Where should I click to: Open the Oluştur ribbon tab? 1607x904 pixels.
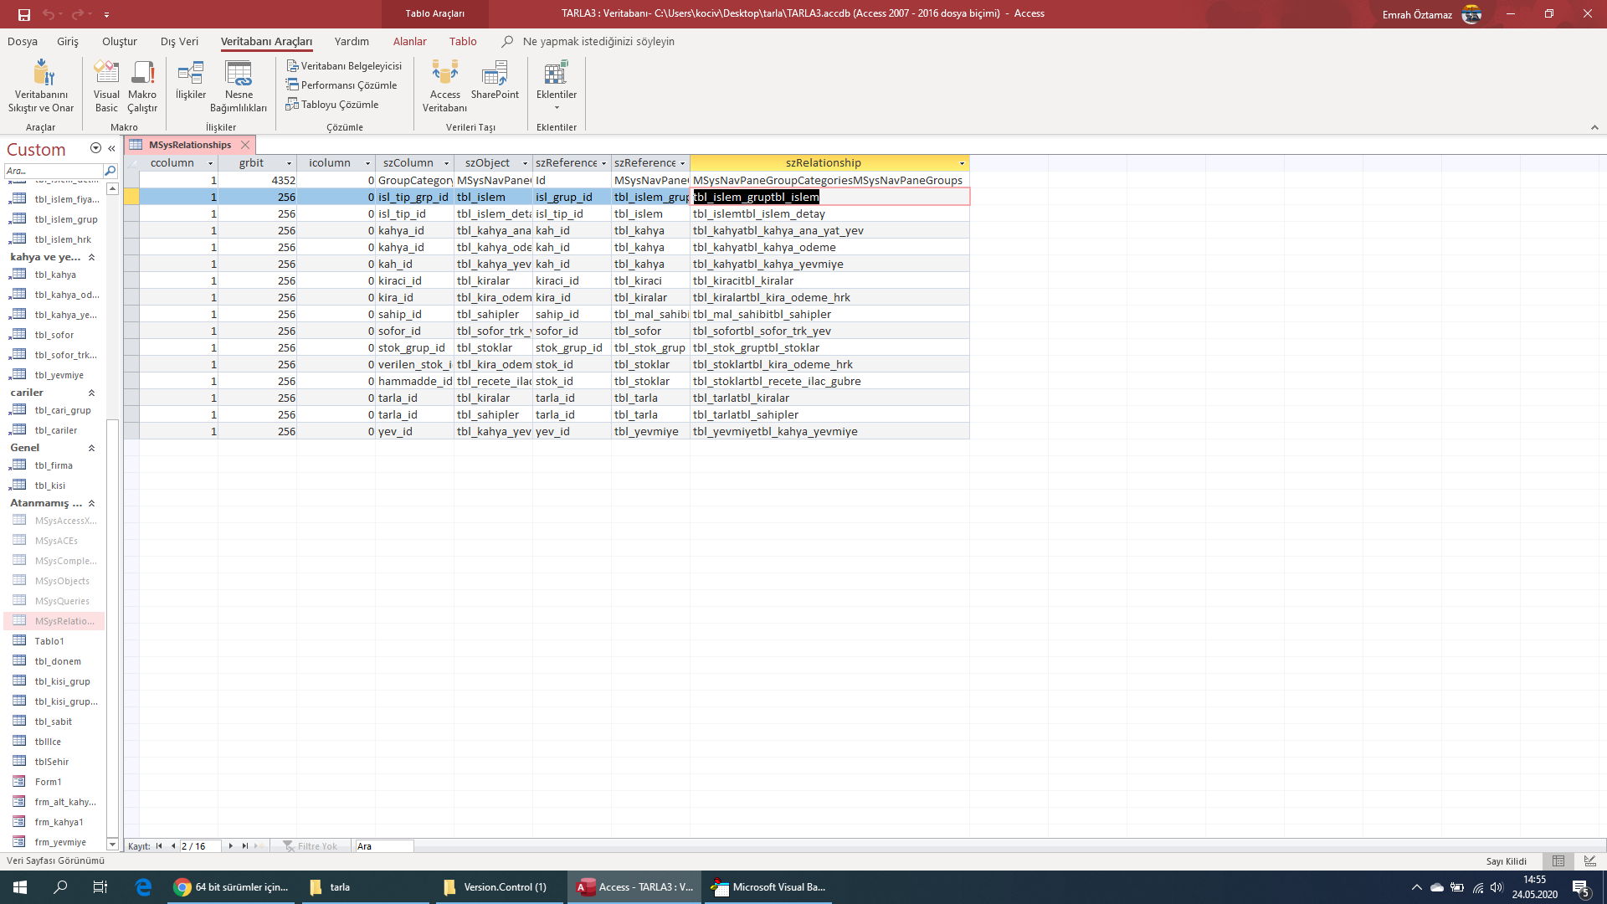pos(120,41)
